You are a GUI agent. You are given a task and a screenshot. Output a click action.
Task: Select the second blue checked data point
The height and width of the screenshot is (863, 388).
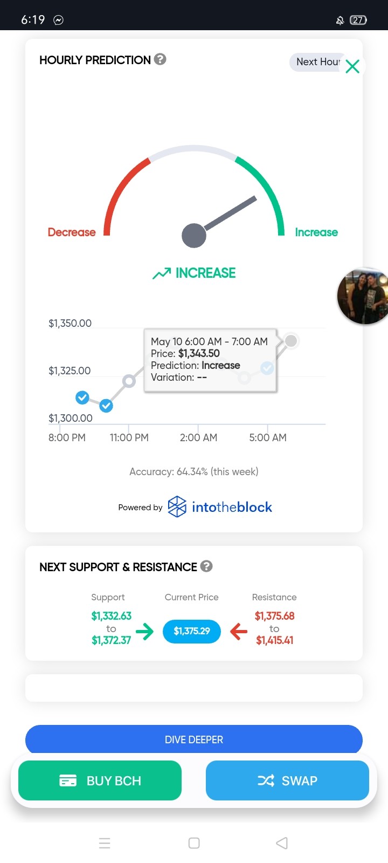pyautogui.click(x=106, y=406)
